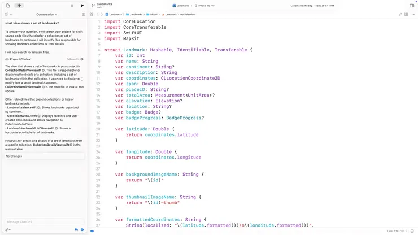Choose iPhone 16 Pro run destination
This screenshot has height=235, width=418.
[204, 6]
